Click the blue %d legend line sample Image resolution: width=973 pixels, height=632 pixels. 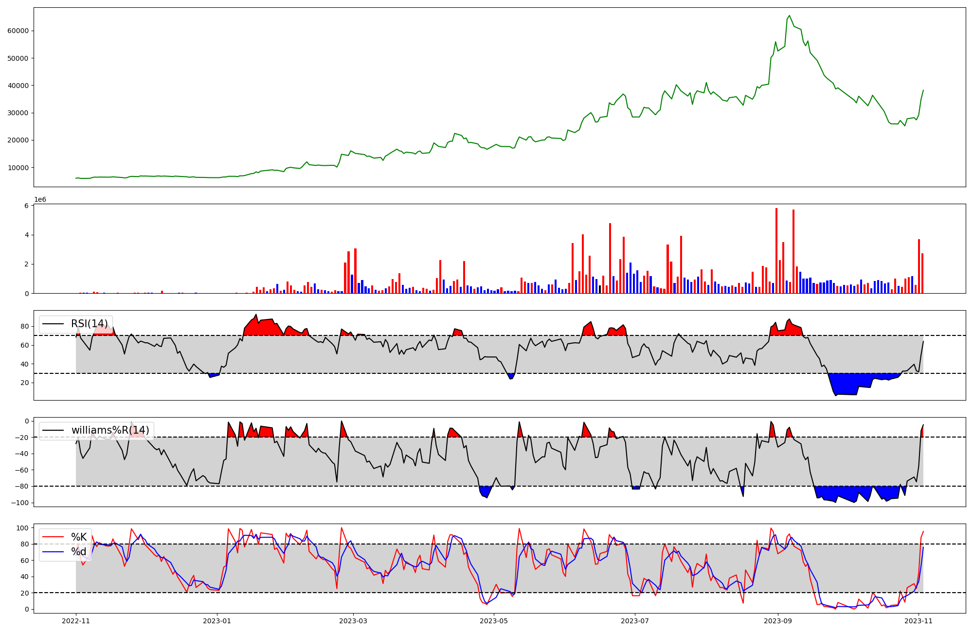coord(53,552)
